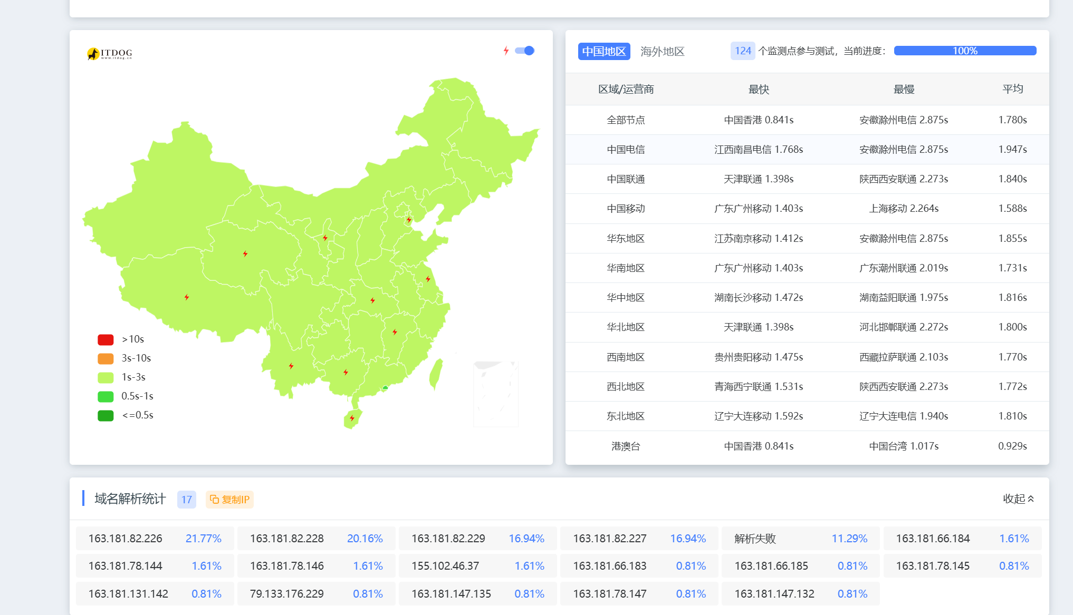Image resolution: width=1073 pixels, height=615 pixels.
Task: Click lightning marker on Hainan island
Action: 352,418
